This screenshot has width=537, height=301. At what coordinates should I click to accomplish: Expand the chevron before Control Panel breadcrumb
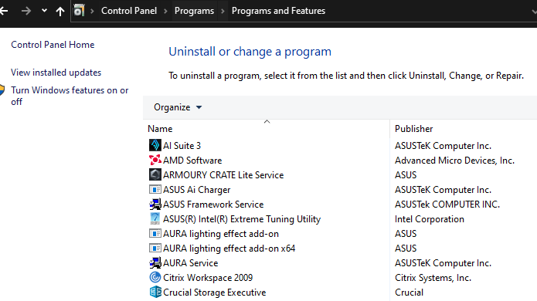pyautogui.click(x=92, y=11)
